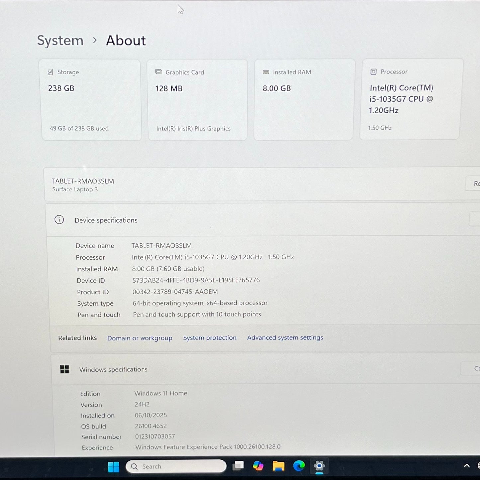Open the Advanced system settings link
The width and height of the screenshot is (480, 480).
285,337
